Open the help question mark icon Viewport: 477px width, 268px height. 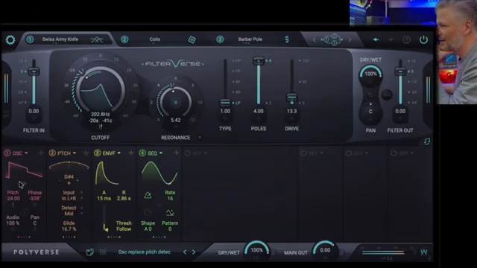[x=406, y=39]
